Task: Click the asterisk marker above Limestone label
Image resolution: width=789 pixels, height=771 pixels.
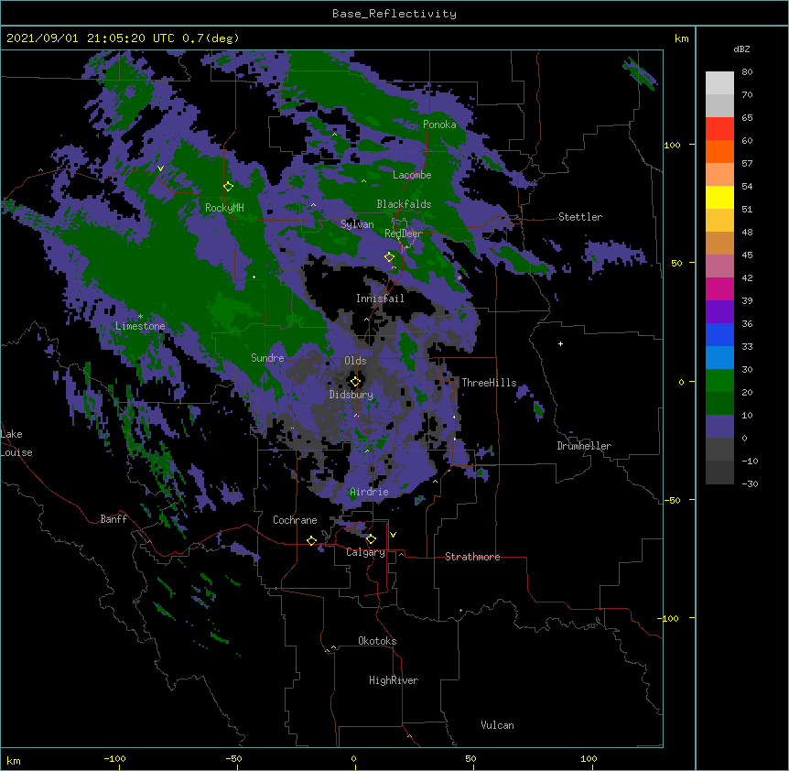Action: coord(140,317)
